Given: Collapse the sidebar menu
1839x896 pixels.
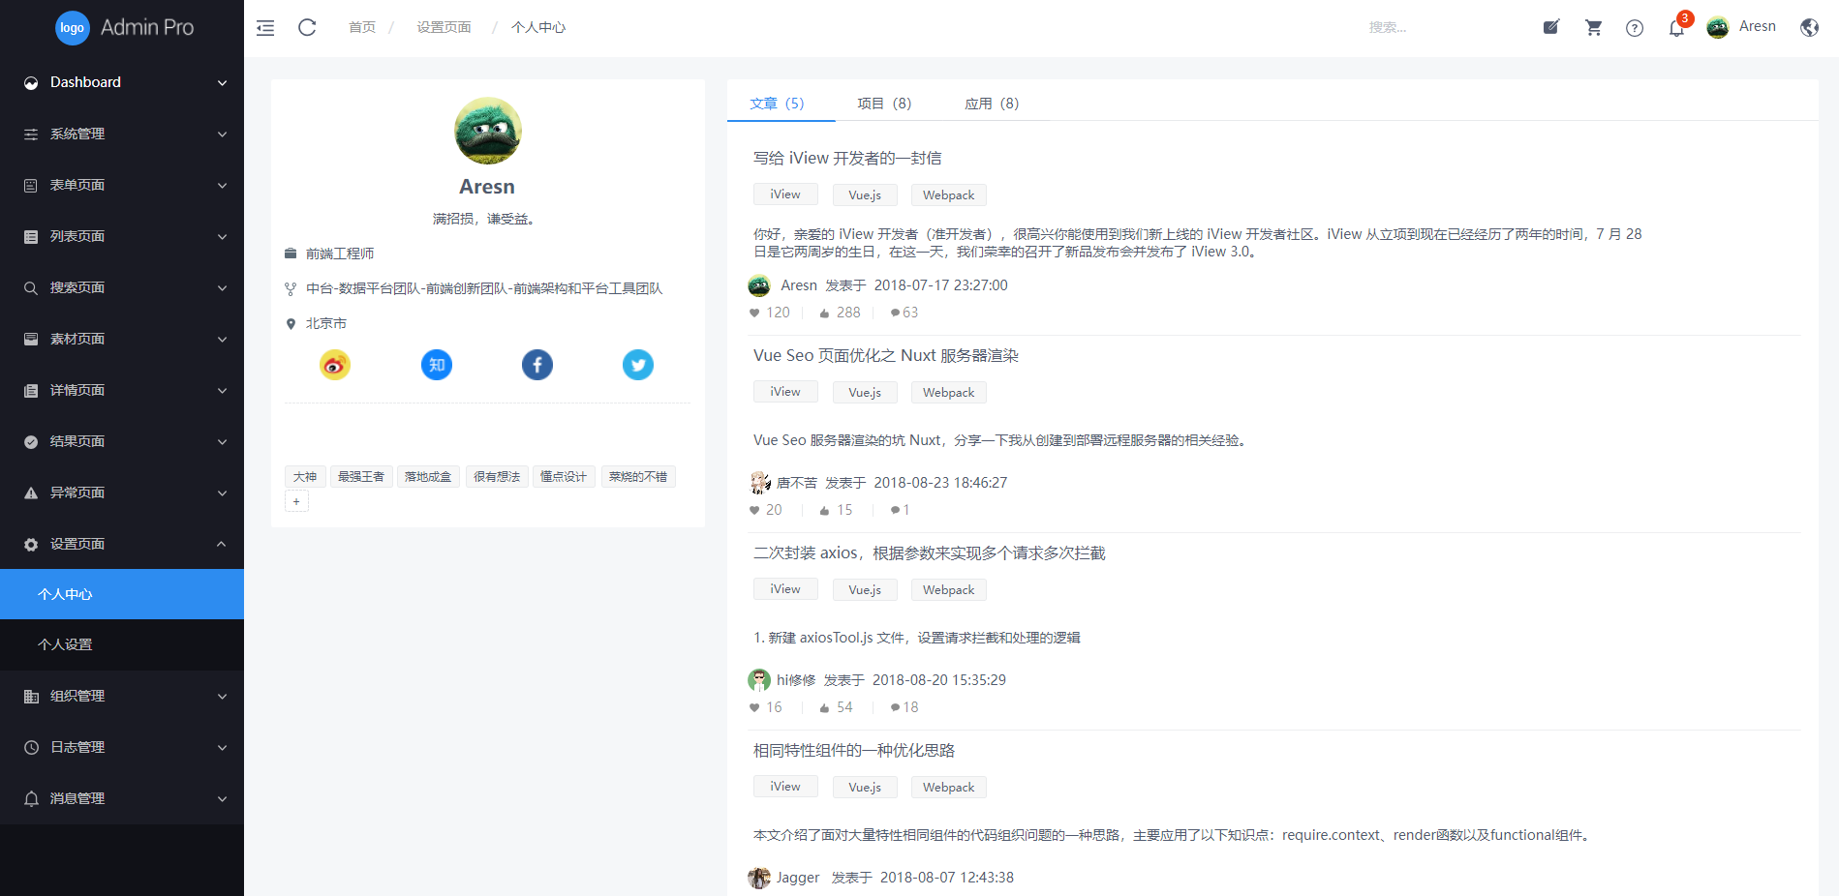Looking at the screenshot, I should coord(264,27).
